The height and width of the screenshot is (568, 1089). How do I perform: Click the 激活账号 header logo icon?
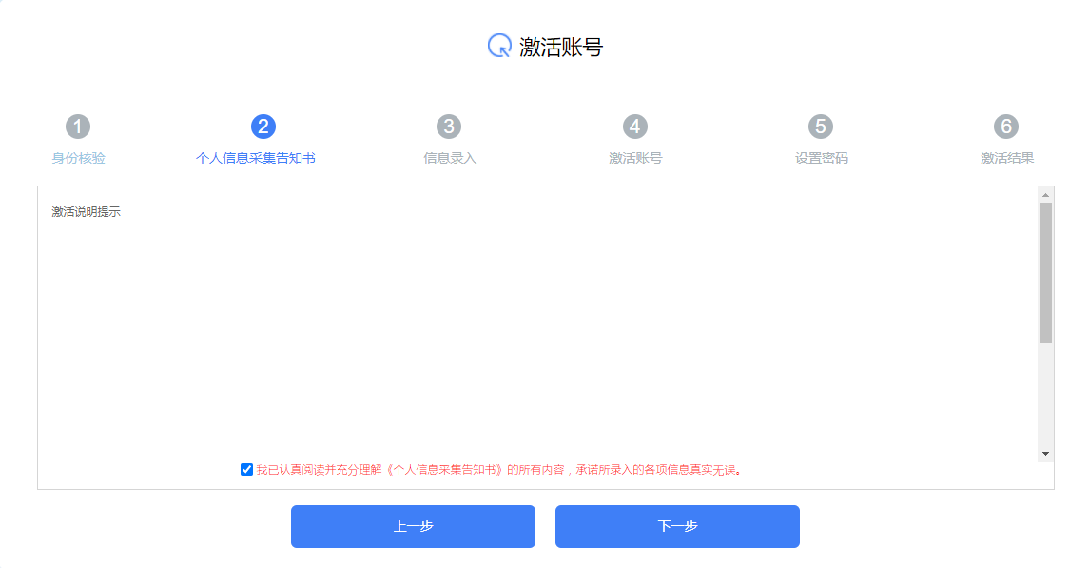click(499, 46)
